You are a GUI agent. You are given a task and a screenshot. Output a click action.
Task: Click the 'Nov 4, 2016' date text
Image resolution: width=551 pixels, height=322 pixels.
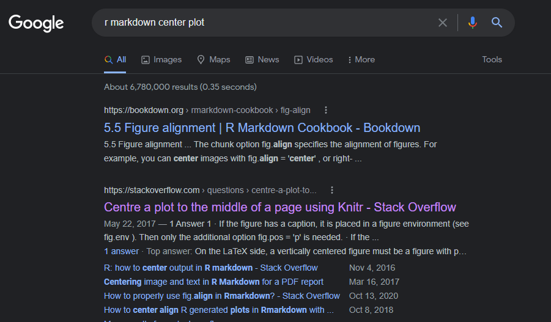(372, 268)
